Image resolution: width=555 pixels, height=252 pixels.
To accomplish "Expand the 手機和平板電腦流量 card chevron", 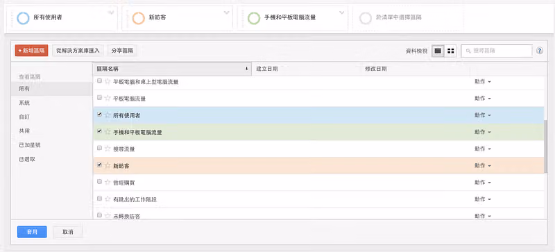I will 342,12.
